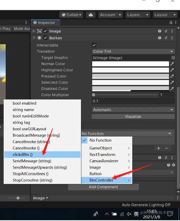Choose StopAllCoroutines () entry
The image size is (180, 221).
42,174
